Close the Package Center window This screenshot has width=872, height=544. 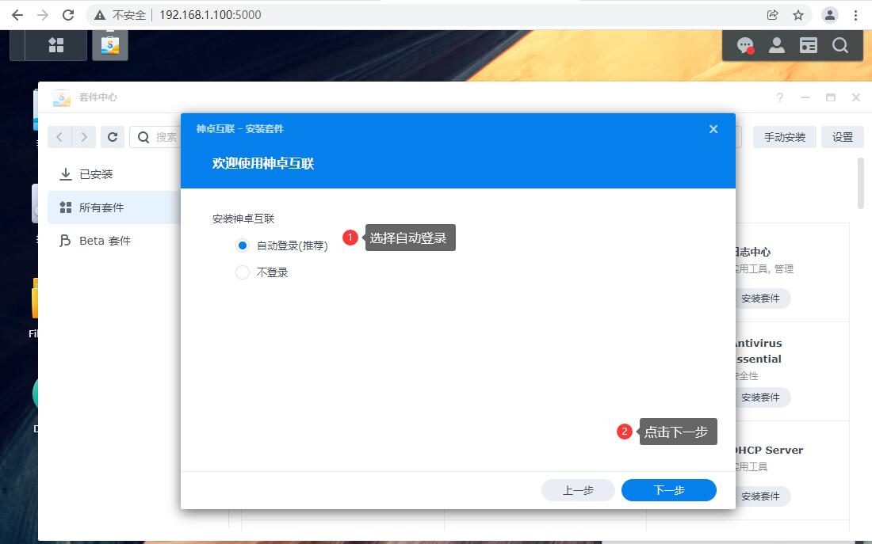[856, 97]
